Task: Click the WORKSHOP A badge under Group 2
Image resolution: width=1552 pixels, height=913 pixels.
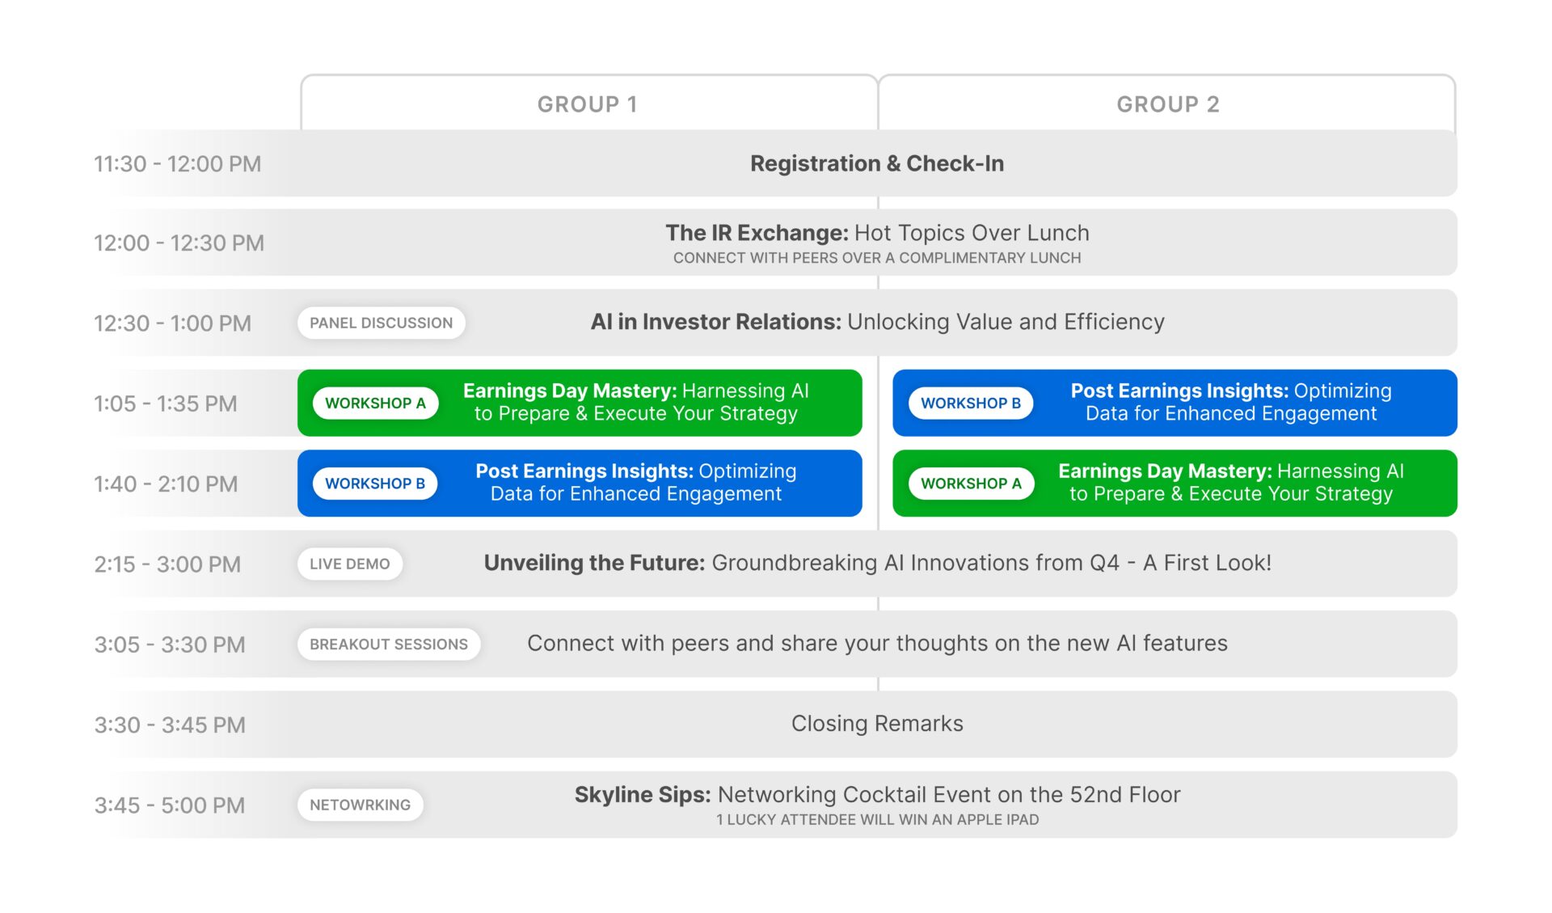Action: (971, 484)
